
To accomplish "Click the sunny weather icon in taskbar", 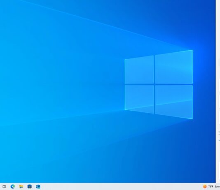I will (x=205, y=186).
